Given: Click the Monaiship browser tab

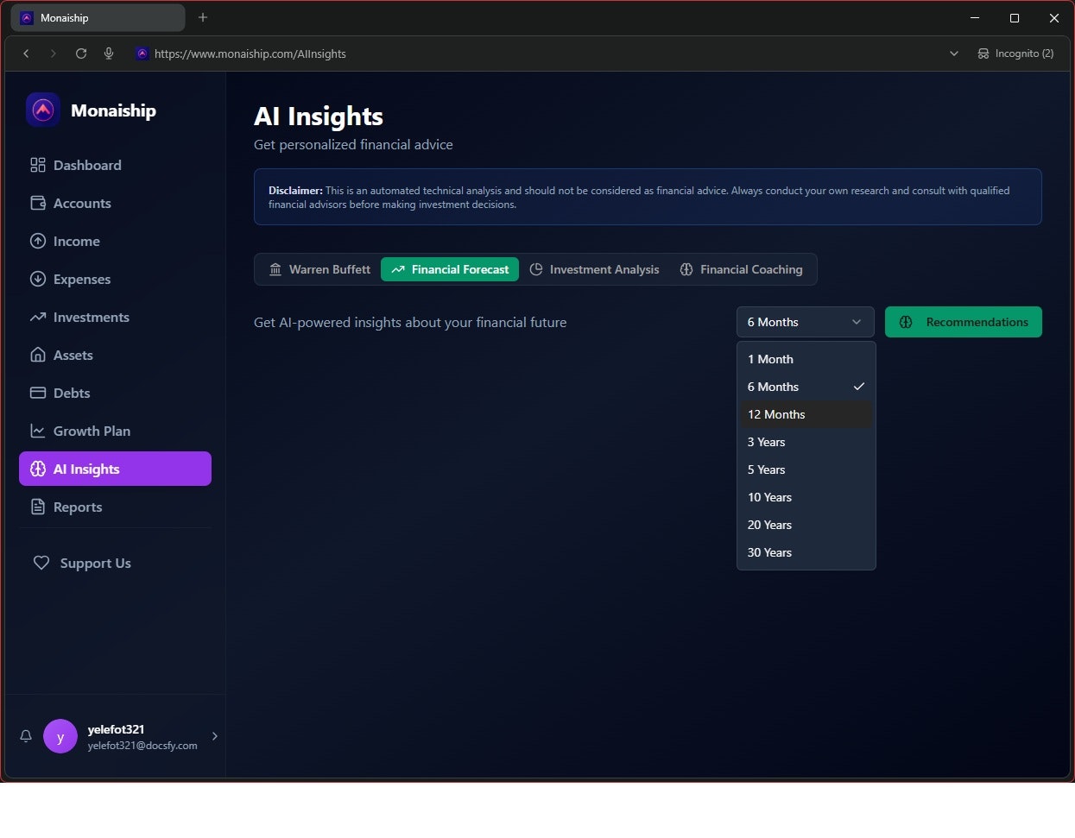Looking at the screenshot, I should [x=97, y=17].
